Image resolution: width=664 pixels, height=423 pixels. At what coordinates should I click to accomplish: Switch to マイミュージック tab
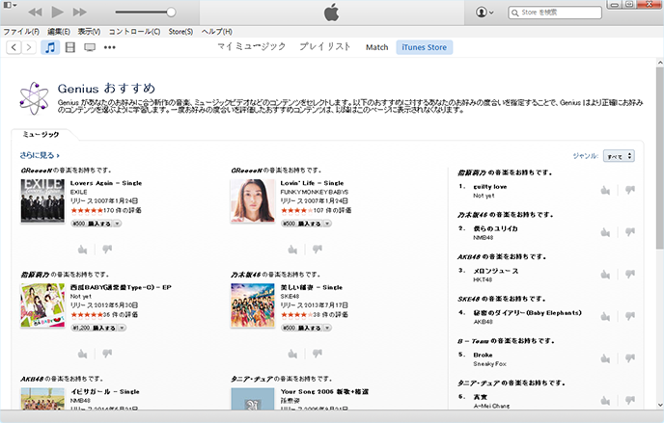pos(252,47)
